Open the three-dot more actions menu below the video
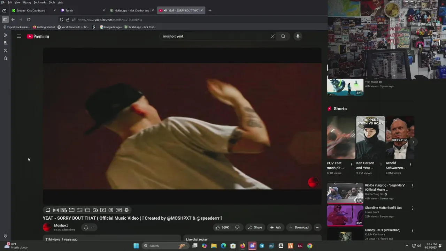This screenshot has height=251, width=446. (317, 227)
